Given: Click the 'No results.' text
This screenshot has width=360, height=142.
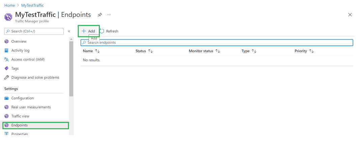Looking at the screenshot, I should tap(92, 60).
